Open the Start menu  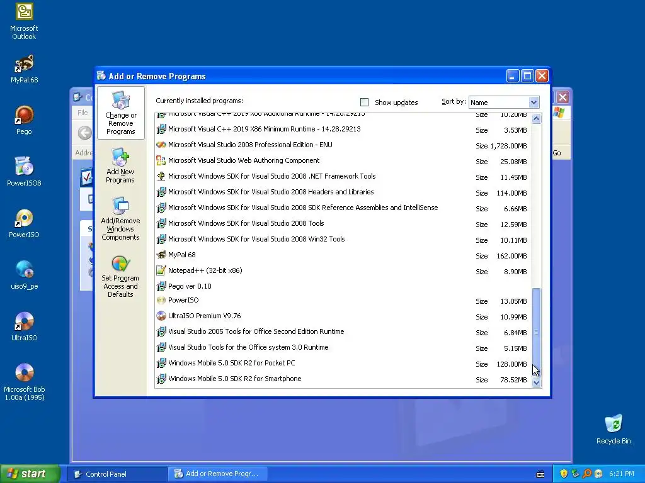pos(30,474)
